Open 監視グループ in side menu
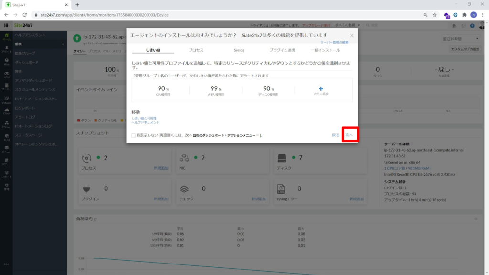This screenshot has width=489, height=275. 25,53
